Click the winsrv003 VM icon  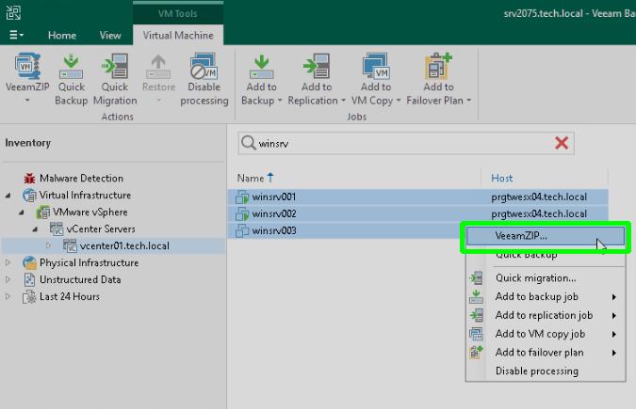tap(242, 230)
